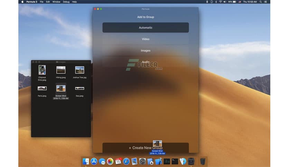The width and height of the screenshot is (289, 167).
Task: Open the Edit menu
Action: tap(48, 2)
